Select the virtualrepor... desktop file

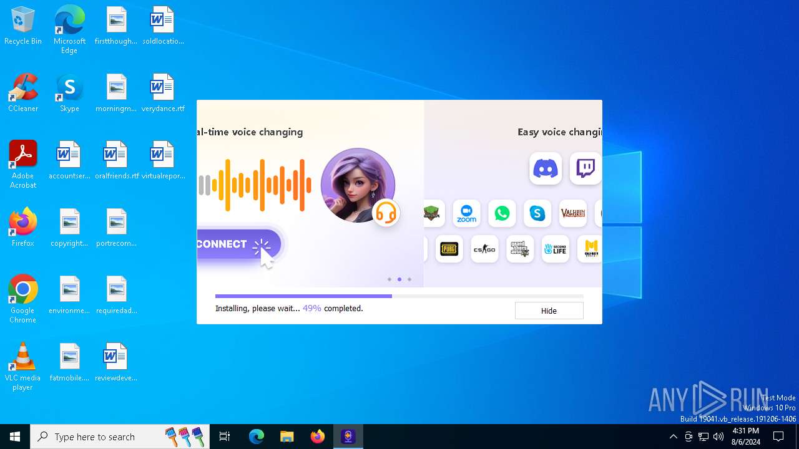coord(163,160)
